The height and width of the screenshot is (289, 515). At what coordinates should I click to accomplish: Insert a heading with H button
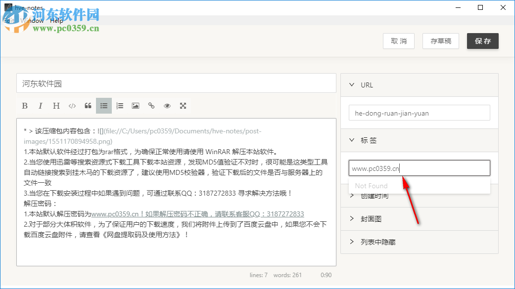(x=56, y=106)
